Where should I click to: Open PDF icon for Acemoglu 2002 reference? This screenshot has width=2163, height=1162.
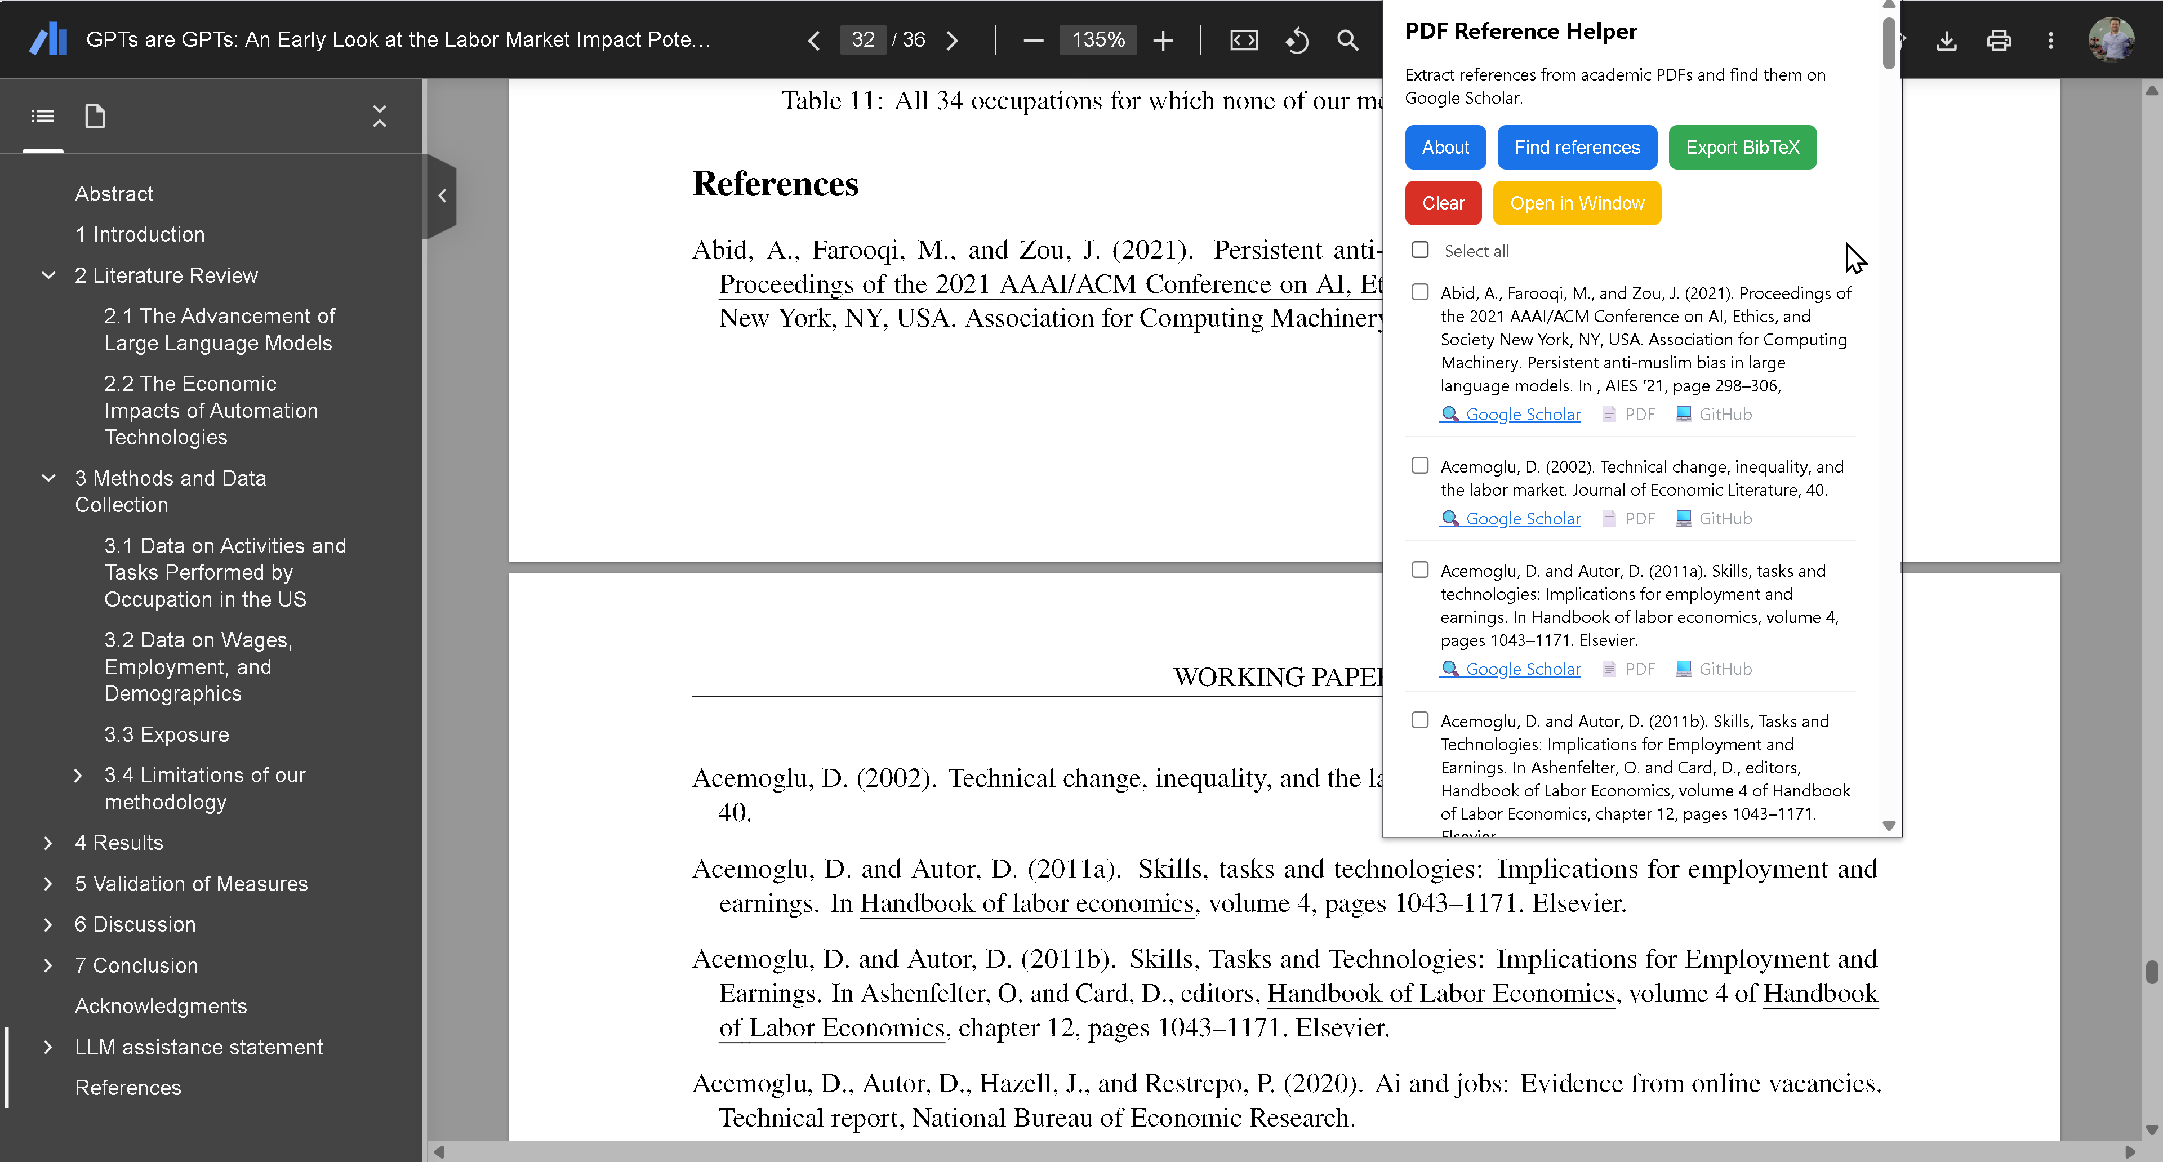coord(1629,518)
